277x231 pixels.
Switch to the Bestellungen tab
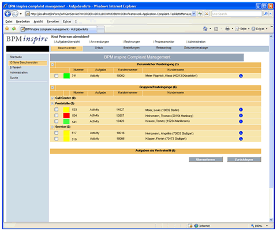[132, 48]
